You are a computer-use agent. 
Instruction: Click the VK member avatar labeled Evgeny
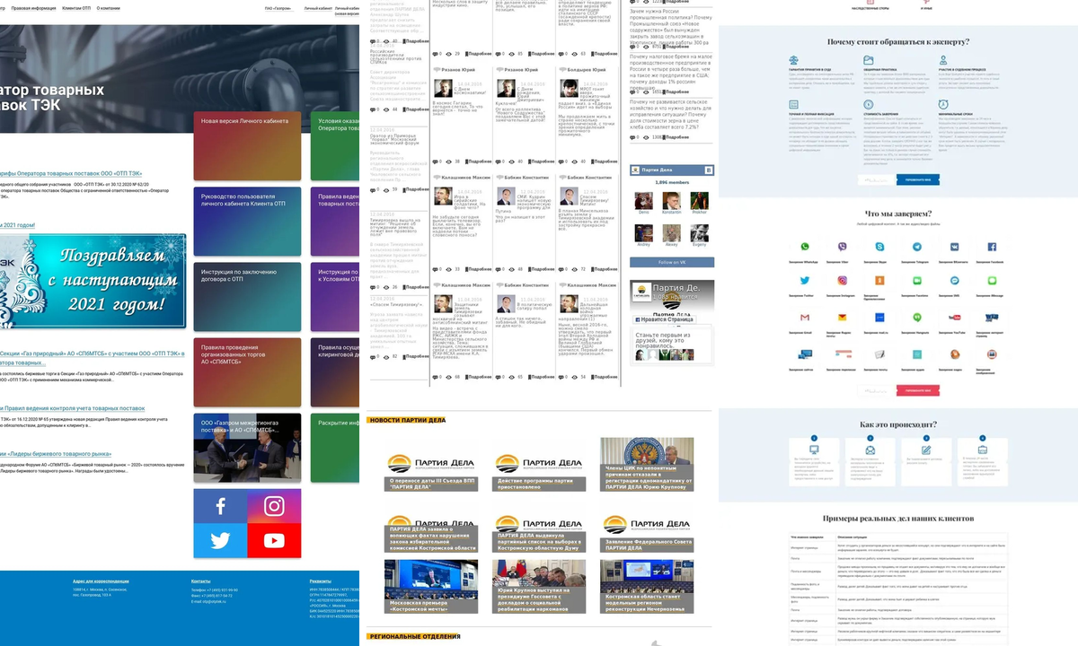pos(699,232)
